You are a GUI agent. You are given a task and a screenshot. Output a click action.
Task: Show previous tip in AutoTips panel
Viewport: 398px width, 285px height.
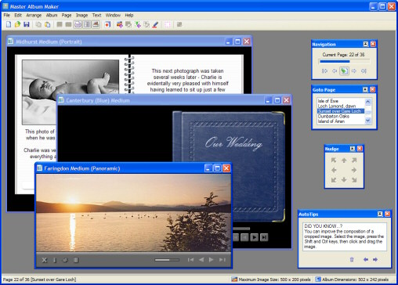tap(366, 259)
